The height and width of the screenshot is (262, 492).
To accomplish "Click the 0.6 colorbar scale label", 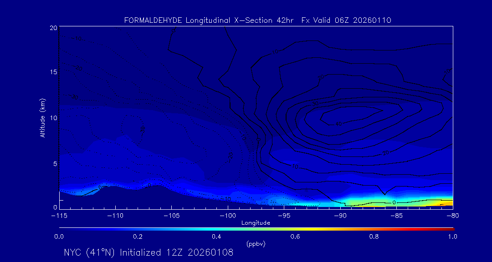I will (x=295, y=237).
